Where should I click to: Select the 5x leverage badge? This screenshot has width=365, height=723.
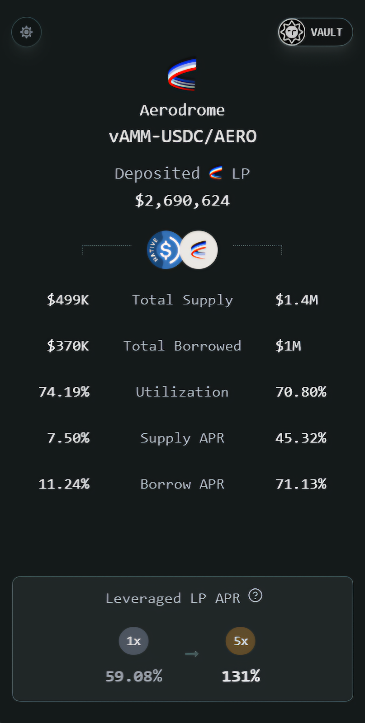tap(241, 641)
